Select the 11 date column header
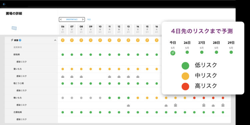250x125 pixels. click(x=110, y=29)
